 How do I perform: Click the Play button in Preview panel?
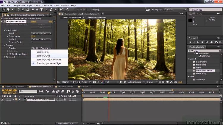click(x=198, y=42)
